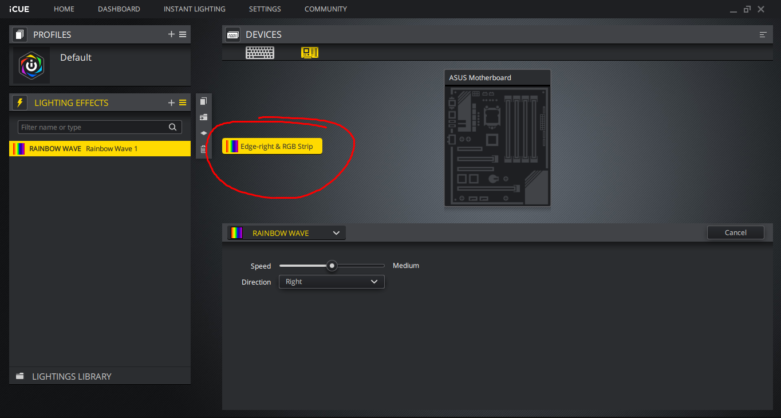Add a new lighting effect
Viewport: 781px width, 418px height.
171,102
